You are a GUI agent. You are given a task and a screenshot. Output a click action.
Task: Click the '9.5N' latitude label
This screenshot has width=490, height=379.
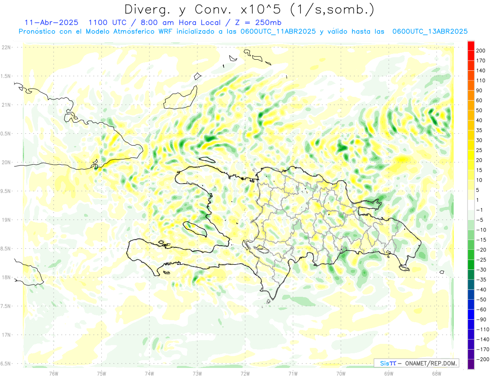[6, 191]
